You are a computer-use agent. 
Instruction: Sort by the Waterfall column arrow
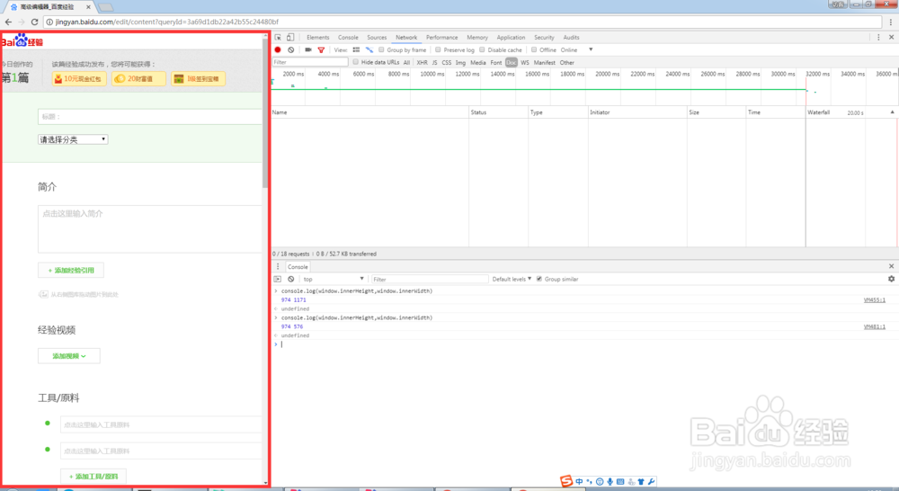(892, 112)
